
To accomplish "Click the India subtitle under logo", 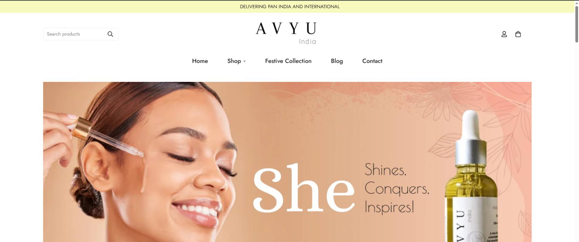I will 307,41.
